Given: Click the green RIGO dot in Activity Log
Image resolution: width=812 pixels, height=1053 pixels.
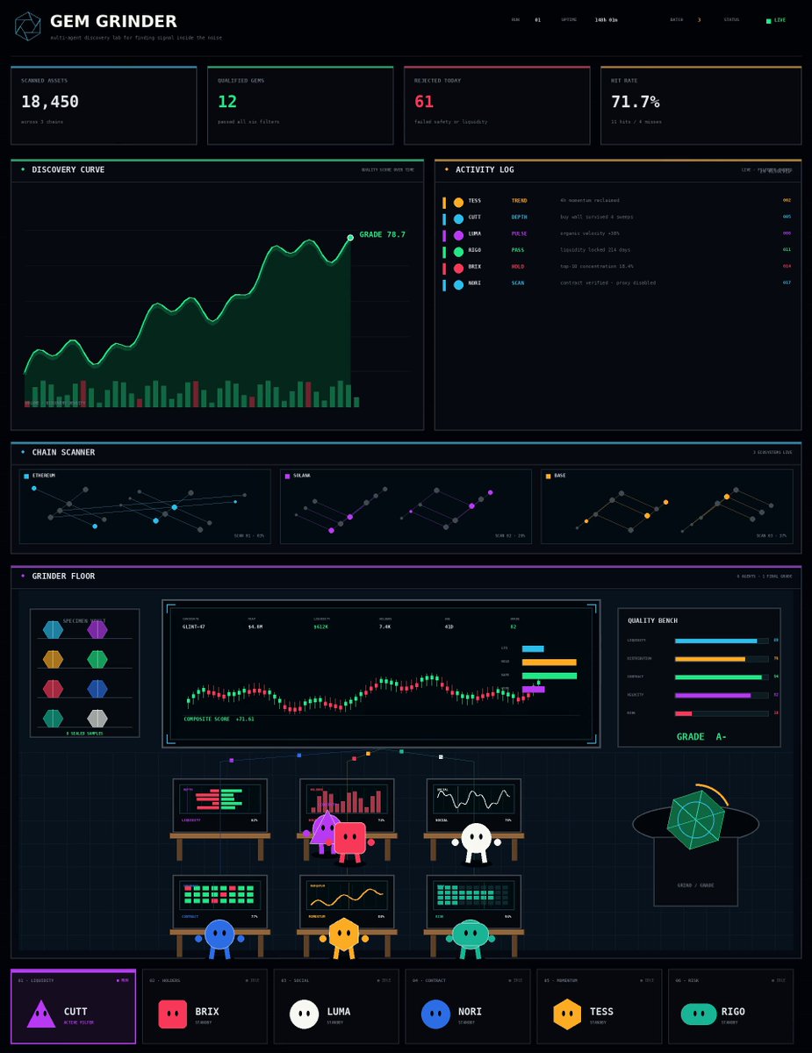Looking at the screenshot, I should 458,251.
